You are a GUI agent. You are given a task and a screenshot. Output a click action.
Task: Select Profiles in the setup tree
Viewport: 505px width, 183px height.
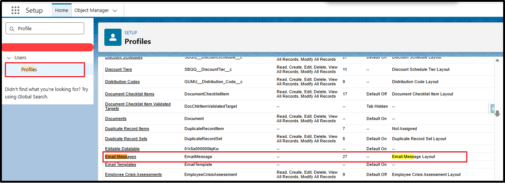coord(29,70)
